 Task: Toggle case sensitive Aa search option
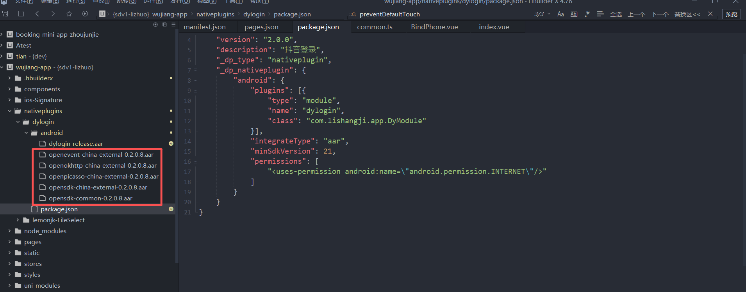[560, 14]
